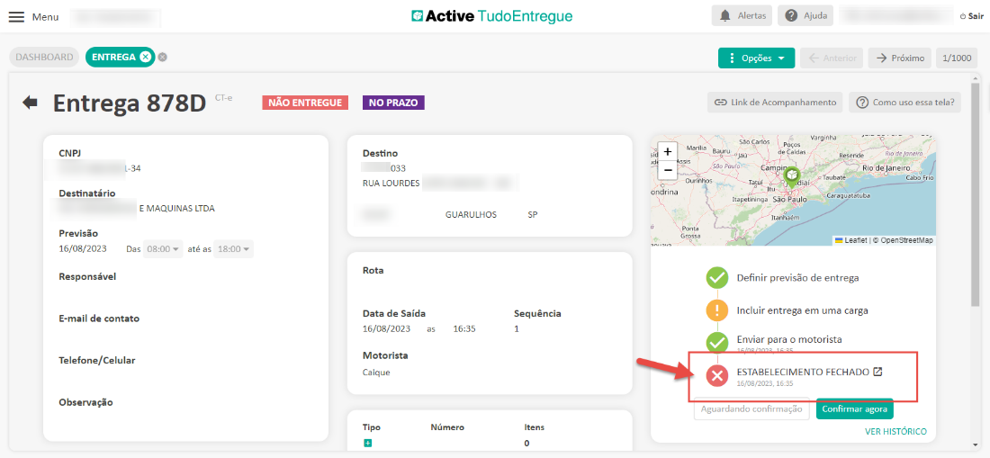Open the Das 08:00 time dropdown
990x458 pixels.
point(163,248)
